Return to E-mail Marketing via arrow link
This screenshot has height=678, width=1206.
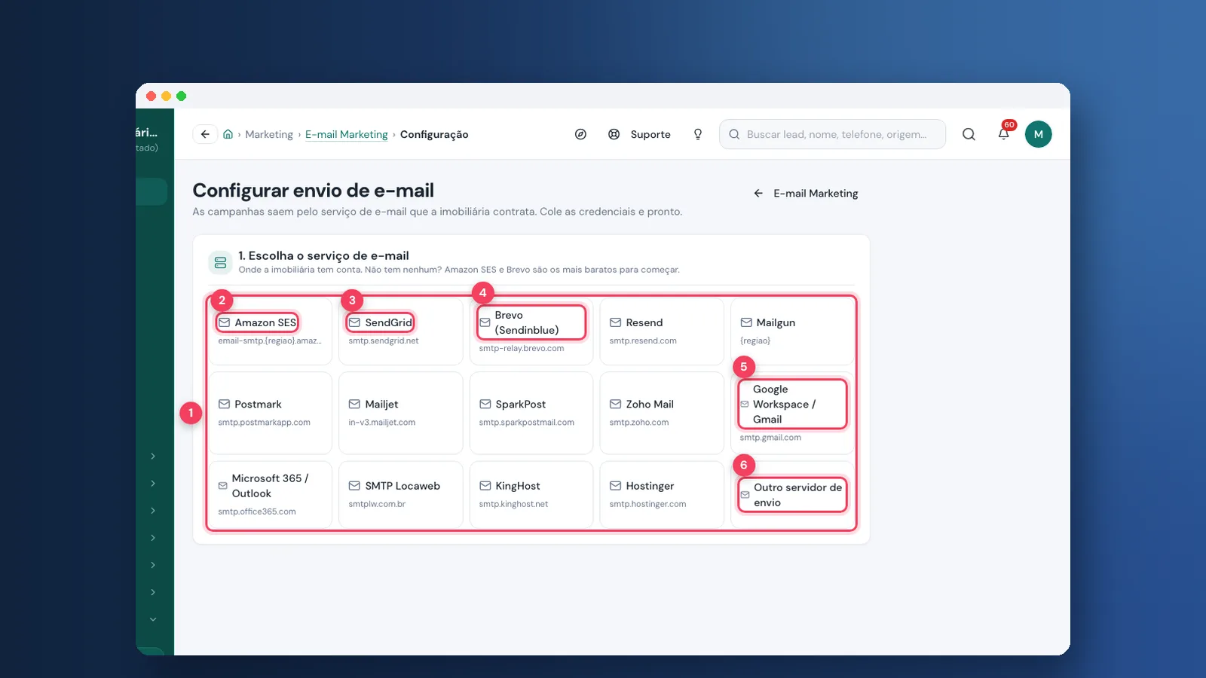[x=806, y=194]
